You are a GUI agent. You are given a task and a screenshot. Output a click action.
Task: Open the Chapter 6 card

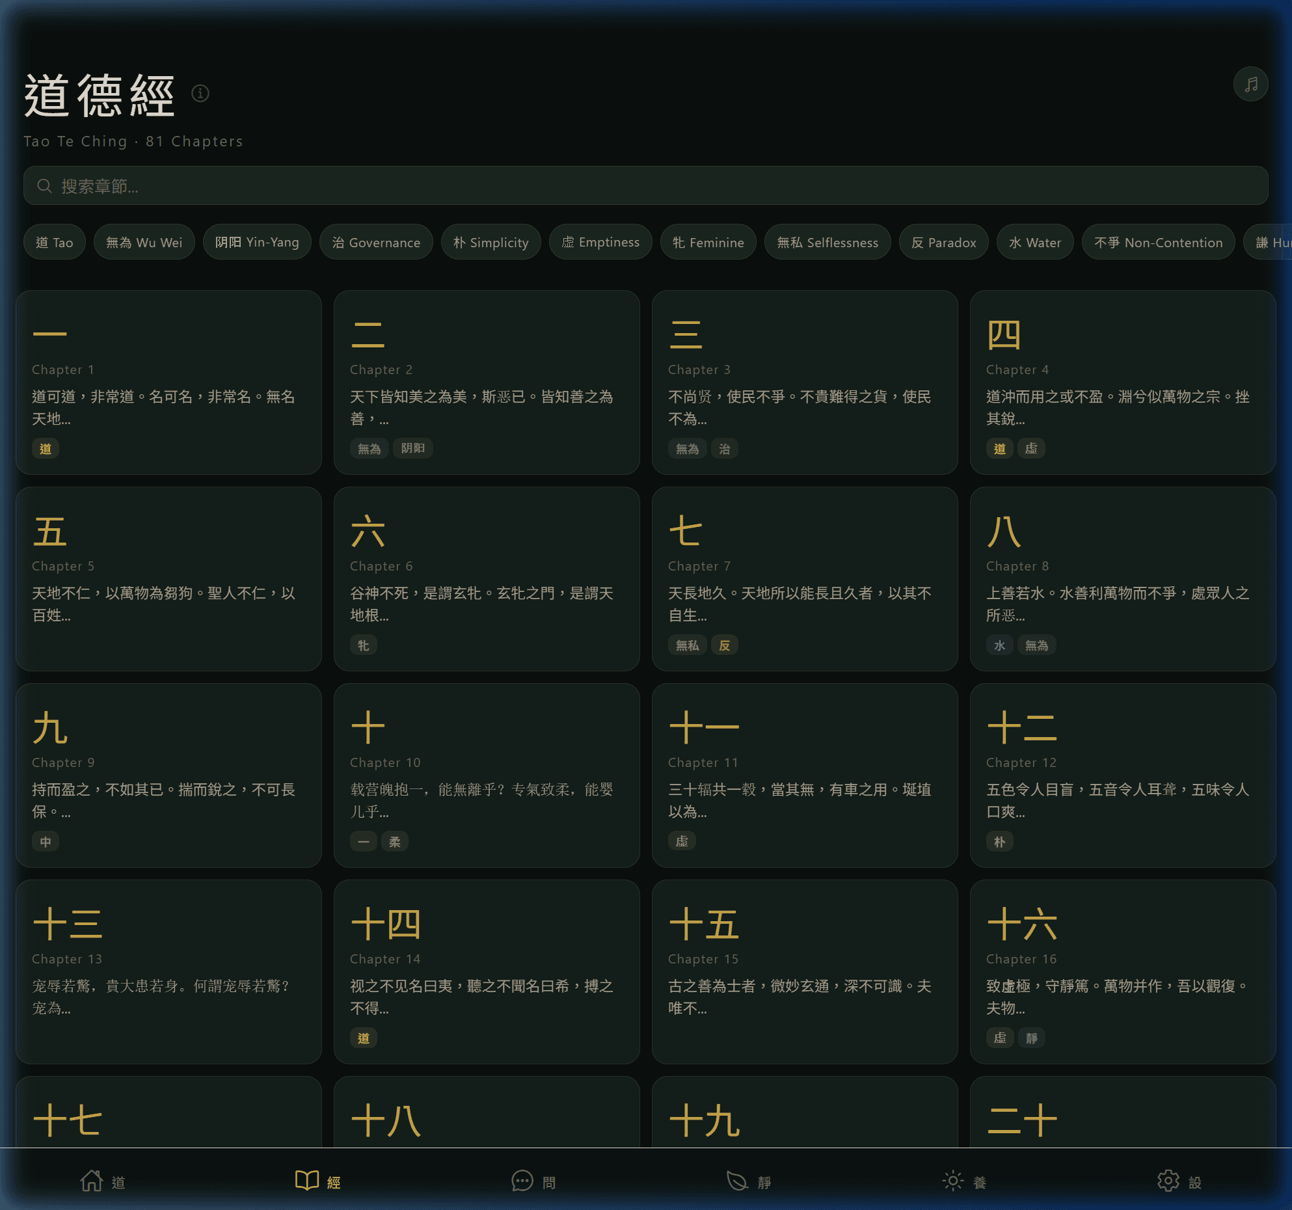tap(487, 579)
